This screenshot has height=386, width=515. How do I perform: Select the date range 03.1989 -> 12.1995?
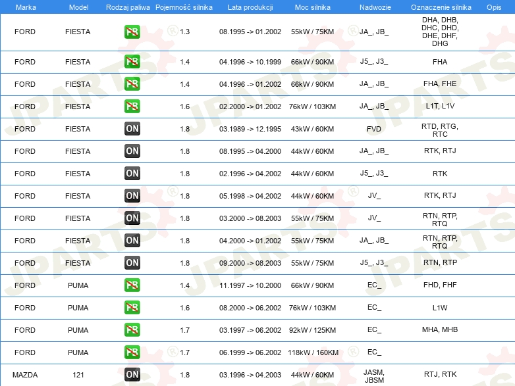[x=250, y=129]
